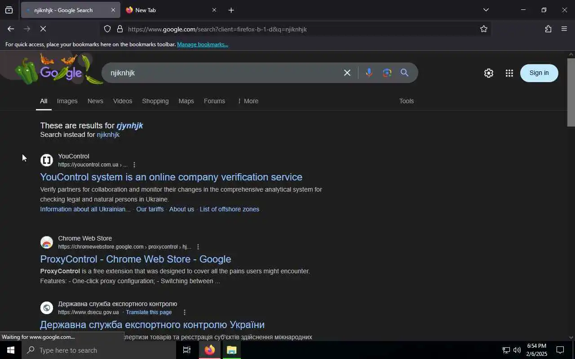List all tabs dropdown arrow
This screenshot has width=575, height=359.
pos(486,10)
